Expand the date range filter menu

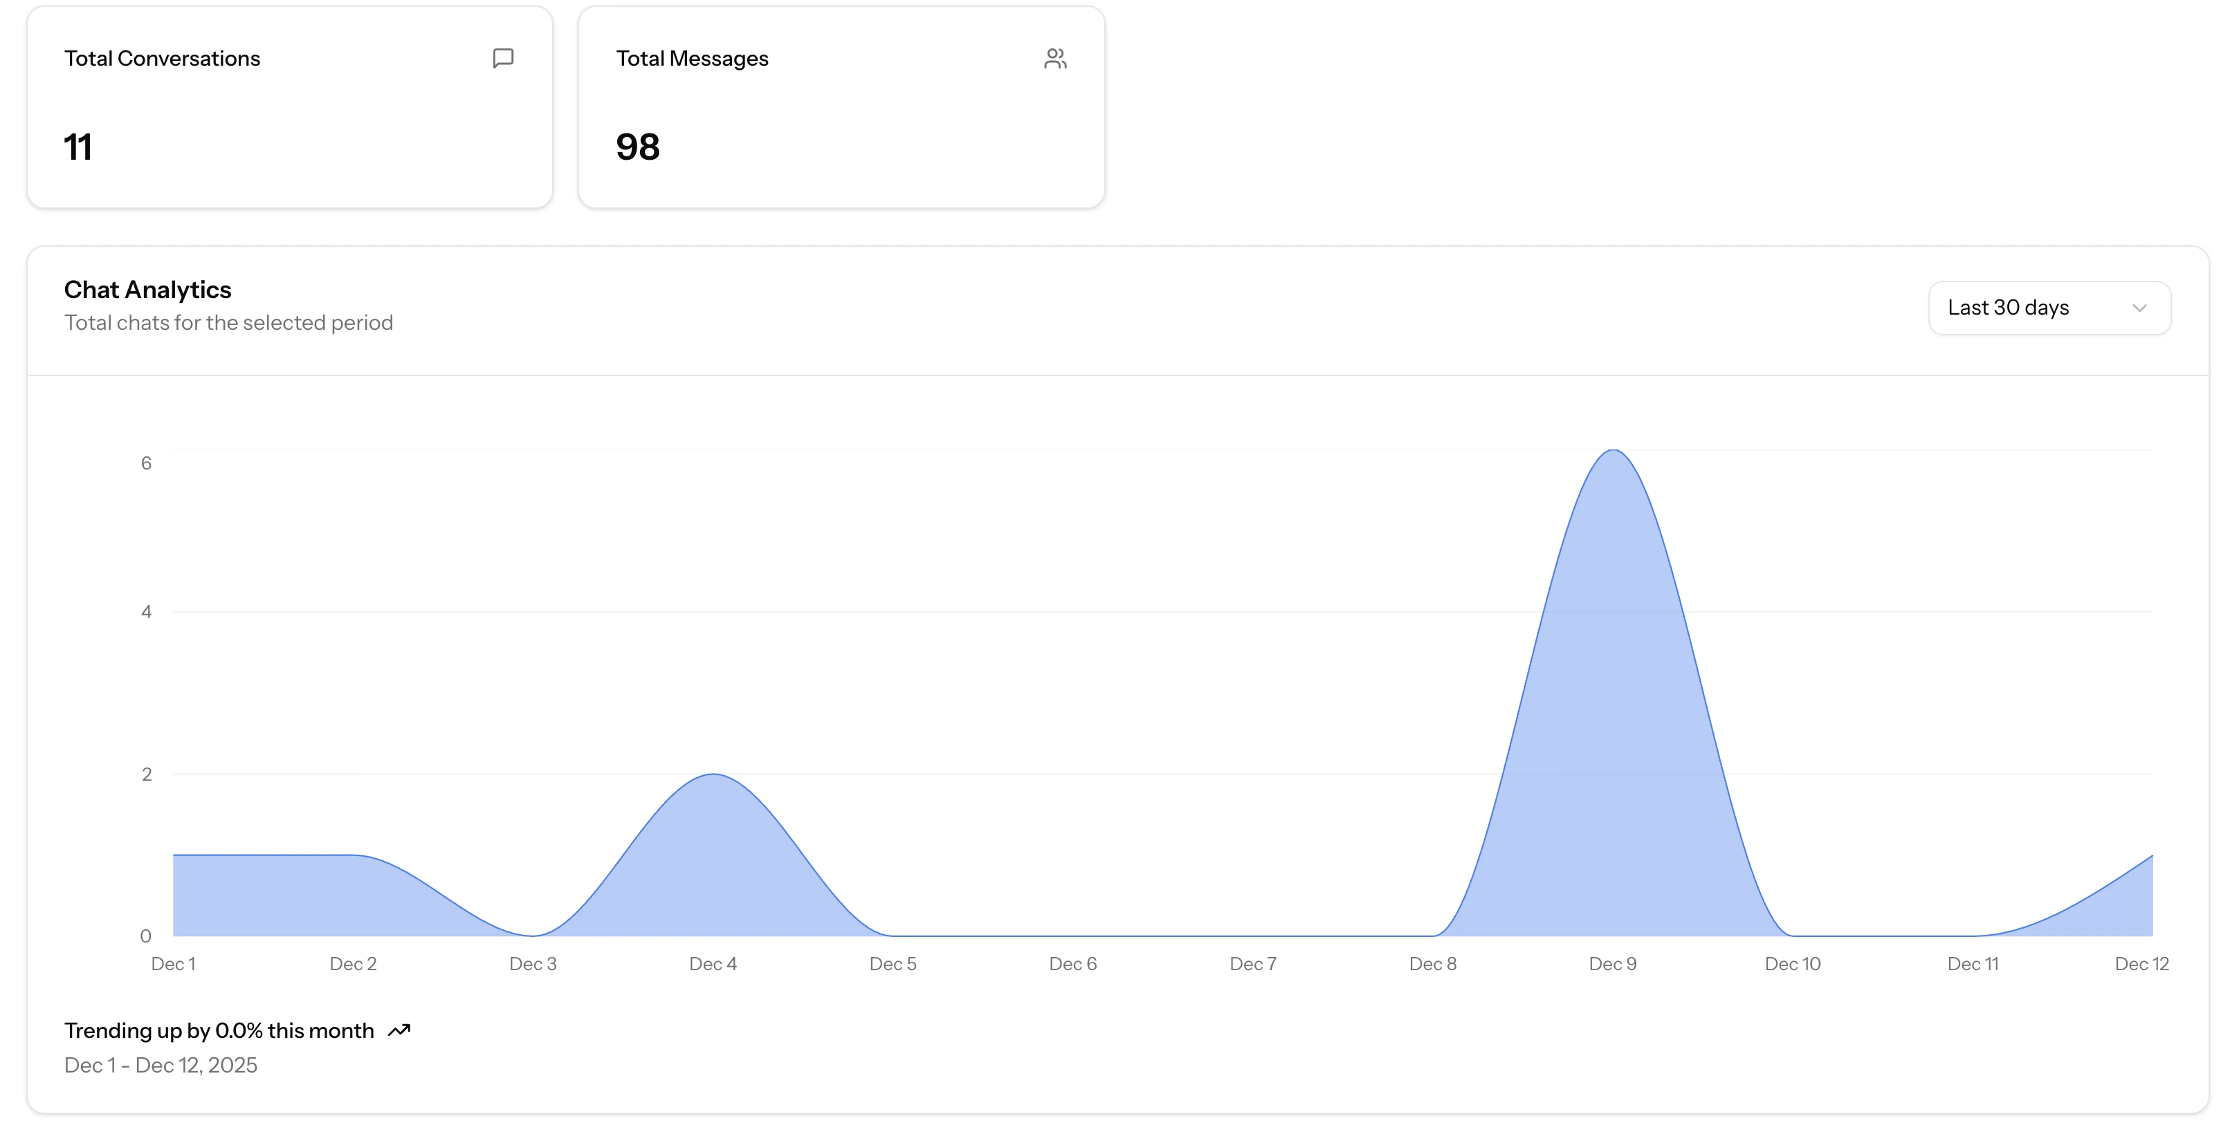tap(2049, 308)
